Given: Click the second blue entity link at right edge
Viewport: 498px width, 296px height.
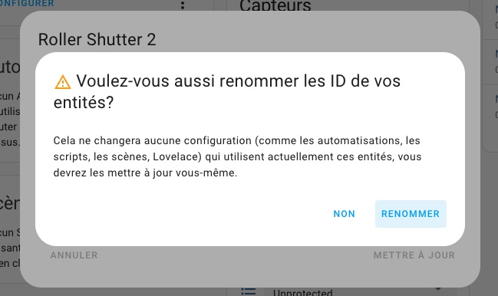Looking at the screenshot, I should click(x=496, y=54).
